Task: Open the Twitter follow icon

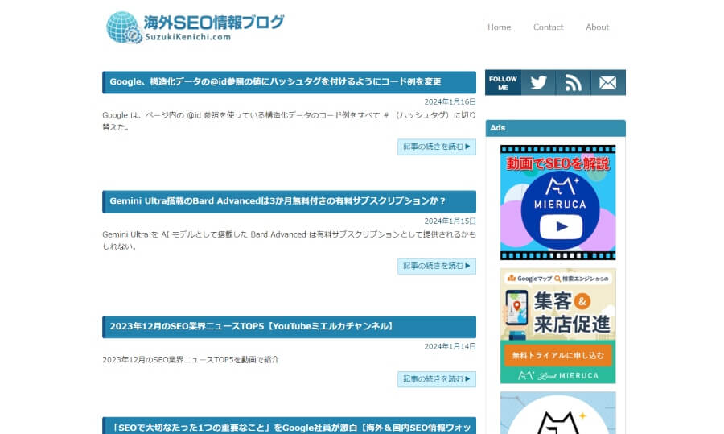Action: [x=538, y=83]
